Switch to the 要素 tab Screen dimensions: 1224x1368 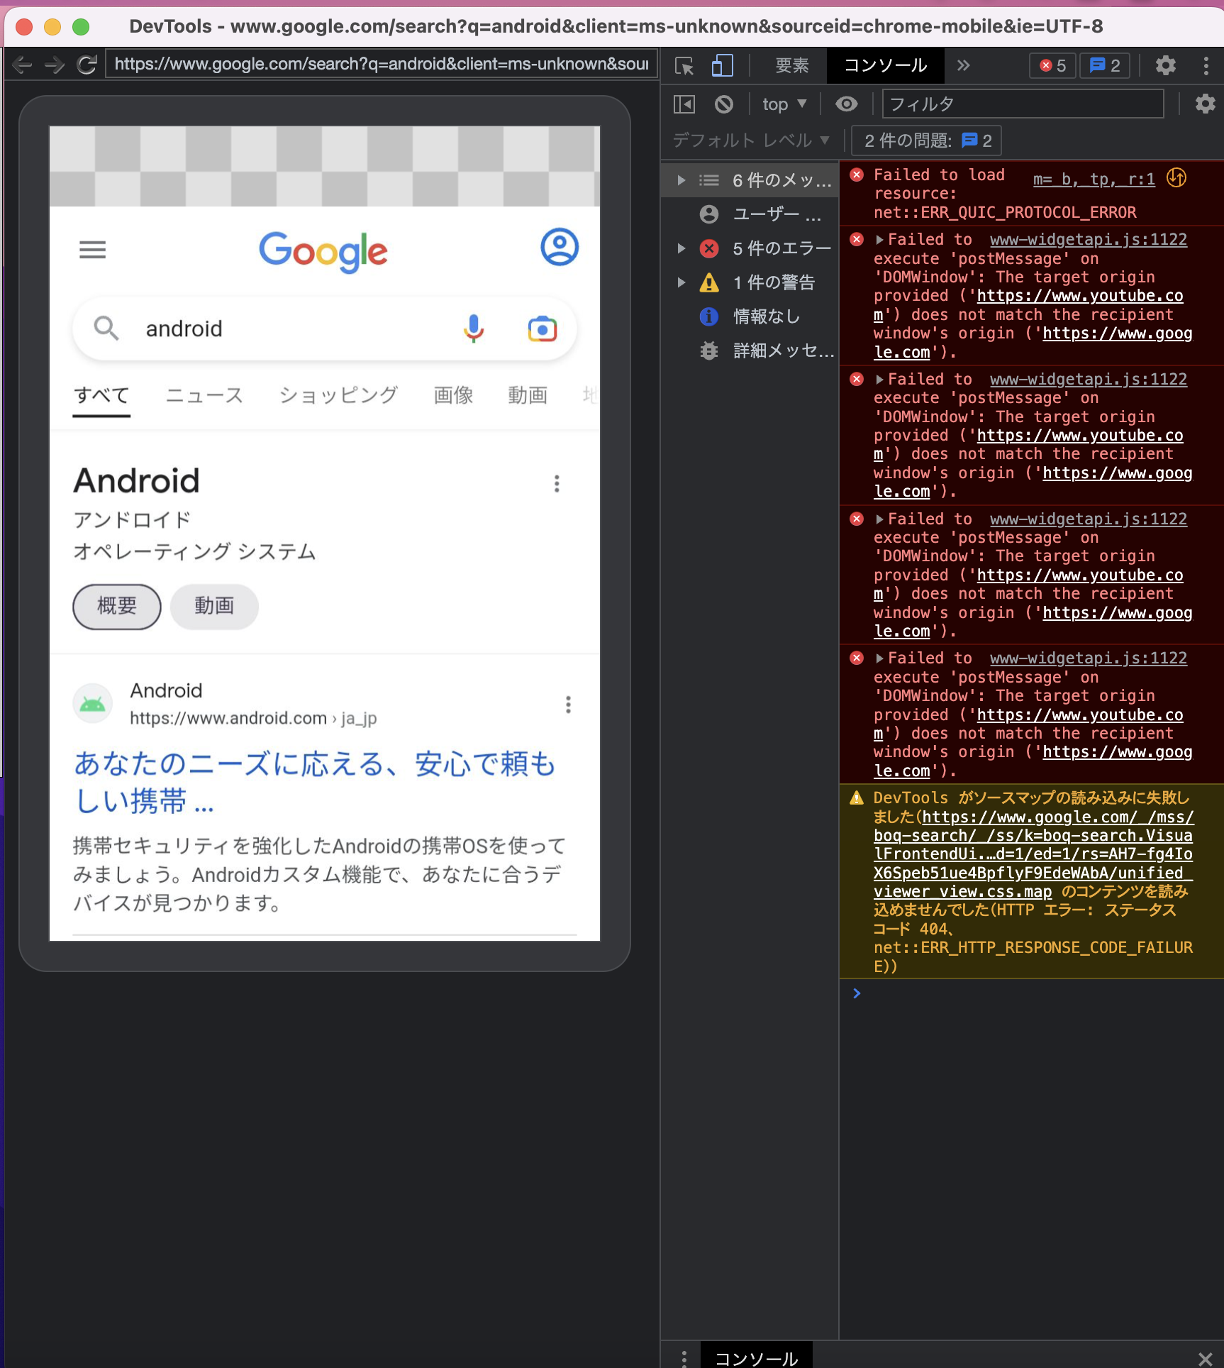(x=791, y=66)
